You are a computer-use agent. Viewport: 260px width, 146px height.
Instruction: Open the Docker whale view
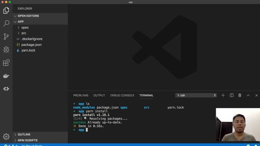tap(6, 76)
